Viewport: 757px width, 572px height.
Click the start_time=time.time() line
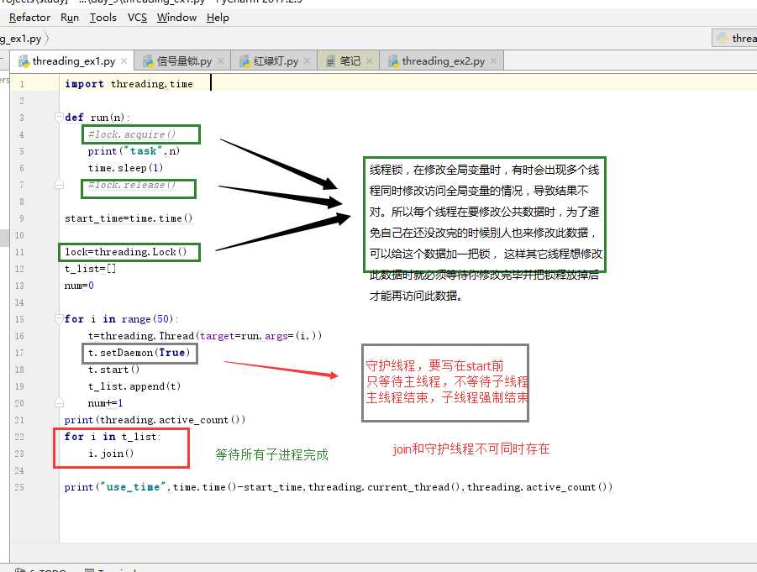tap(129, 218)
